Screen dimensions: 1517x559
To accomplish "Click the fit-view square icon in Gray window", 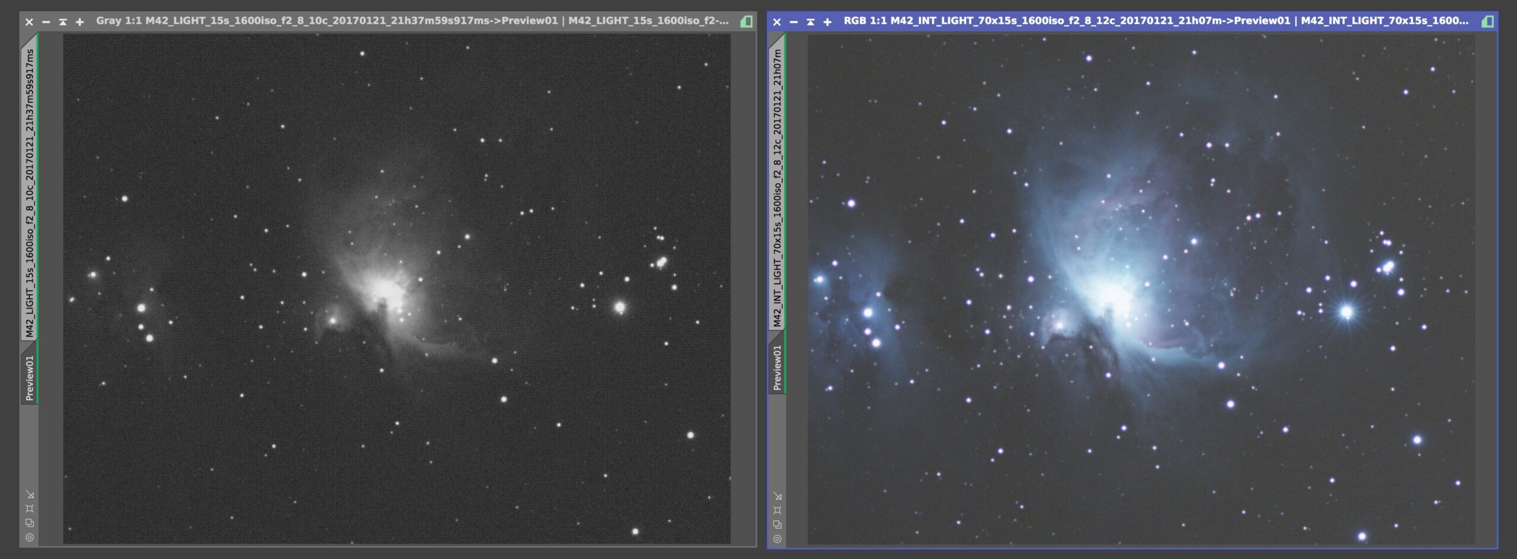I will click(x=30, y=509).
